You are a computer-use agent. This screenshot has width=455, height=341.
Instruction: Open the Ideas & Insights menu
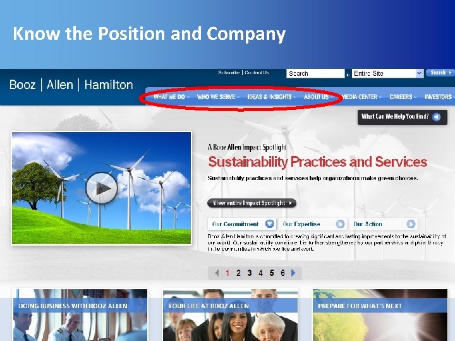point(269,97)
